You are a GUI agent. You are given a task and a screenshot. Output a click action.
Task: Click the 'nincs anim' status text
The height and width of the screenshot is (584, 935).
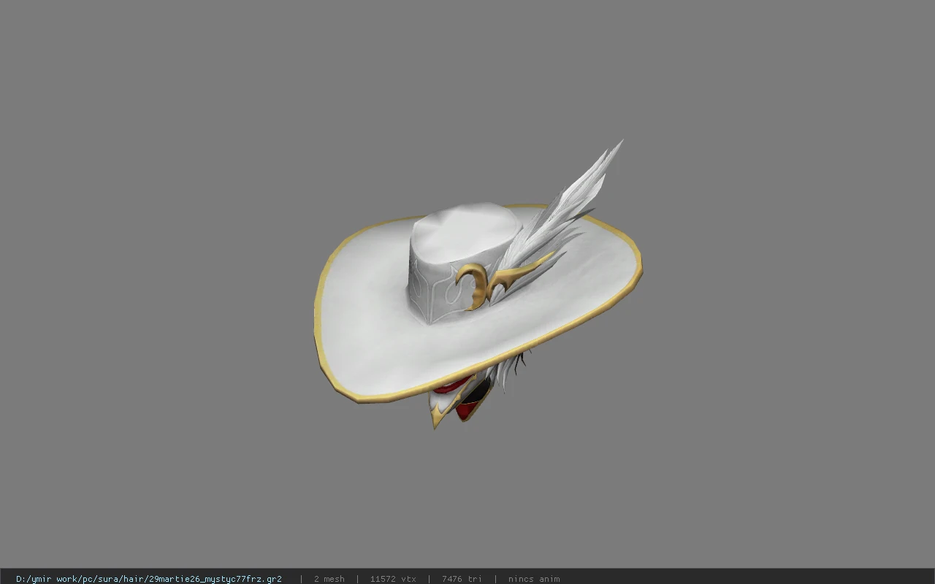[534, 579]
